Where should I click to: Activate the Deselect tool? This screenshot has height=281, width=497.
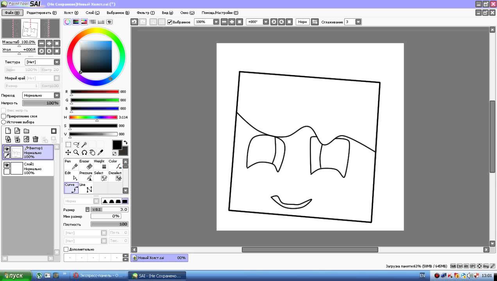(x=115, y=176)
